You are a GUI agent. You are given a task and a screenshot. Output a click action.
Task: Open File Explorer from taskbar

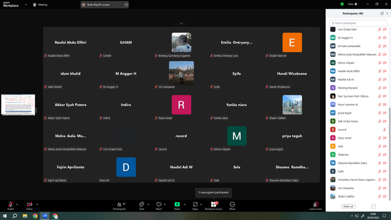click(x=25, y=216)
